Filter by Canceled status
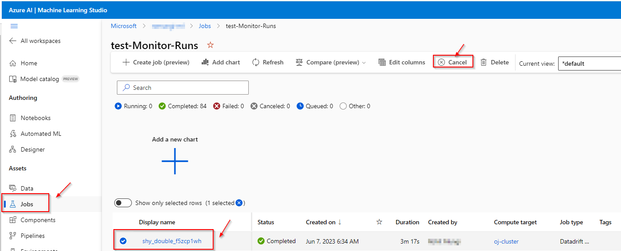 tap(270, 106)
